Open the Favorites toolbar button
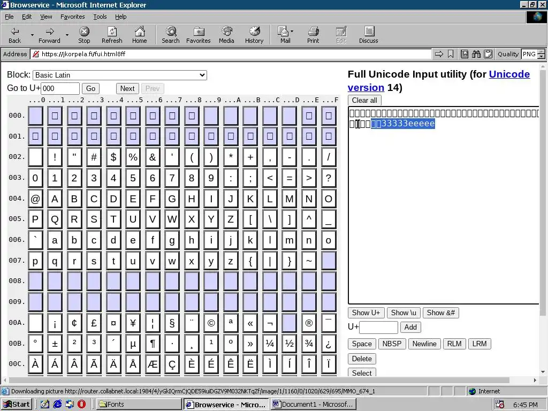548x411 pixels. 198,35
